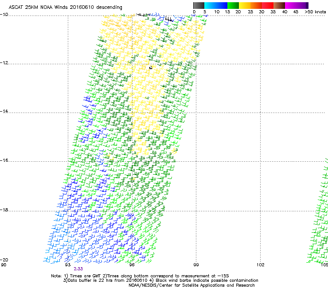Click the '>50 knots' legend label
328x288 pixels.
point(315,12)
